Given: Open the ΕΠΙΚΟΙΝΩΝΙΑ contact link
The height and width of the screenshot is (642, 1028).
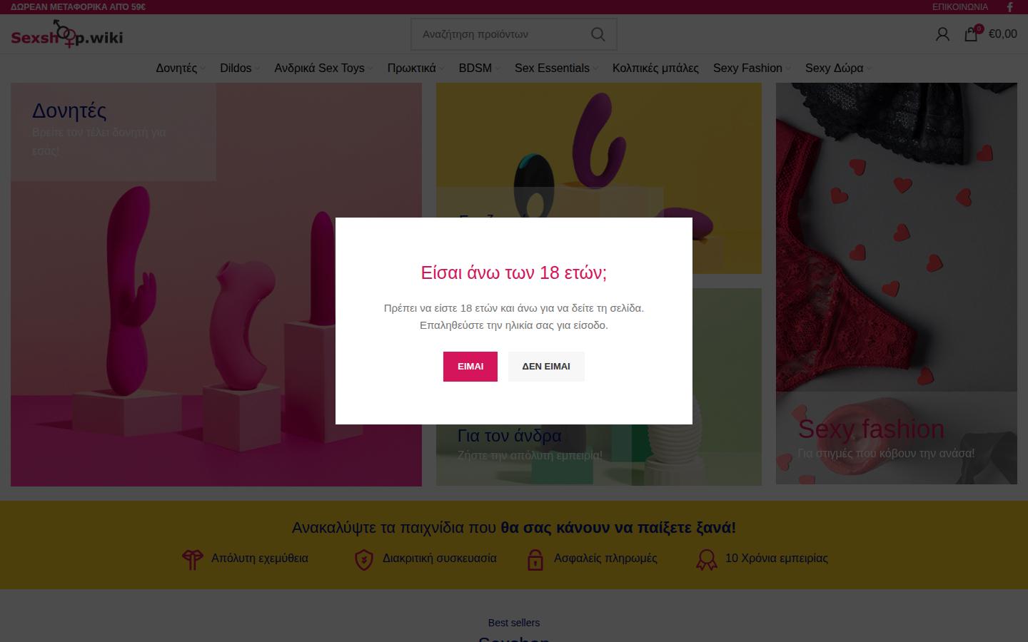Looking at the screenshot, I should click(960, 7).
